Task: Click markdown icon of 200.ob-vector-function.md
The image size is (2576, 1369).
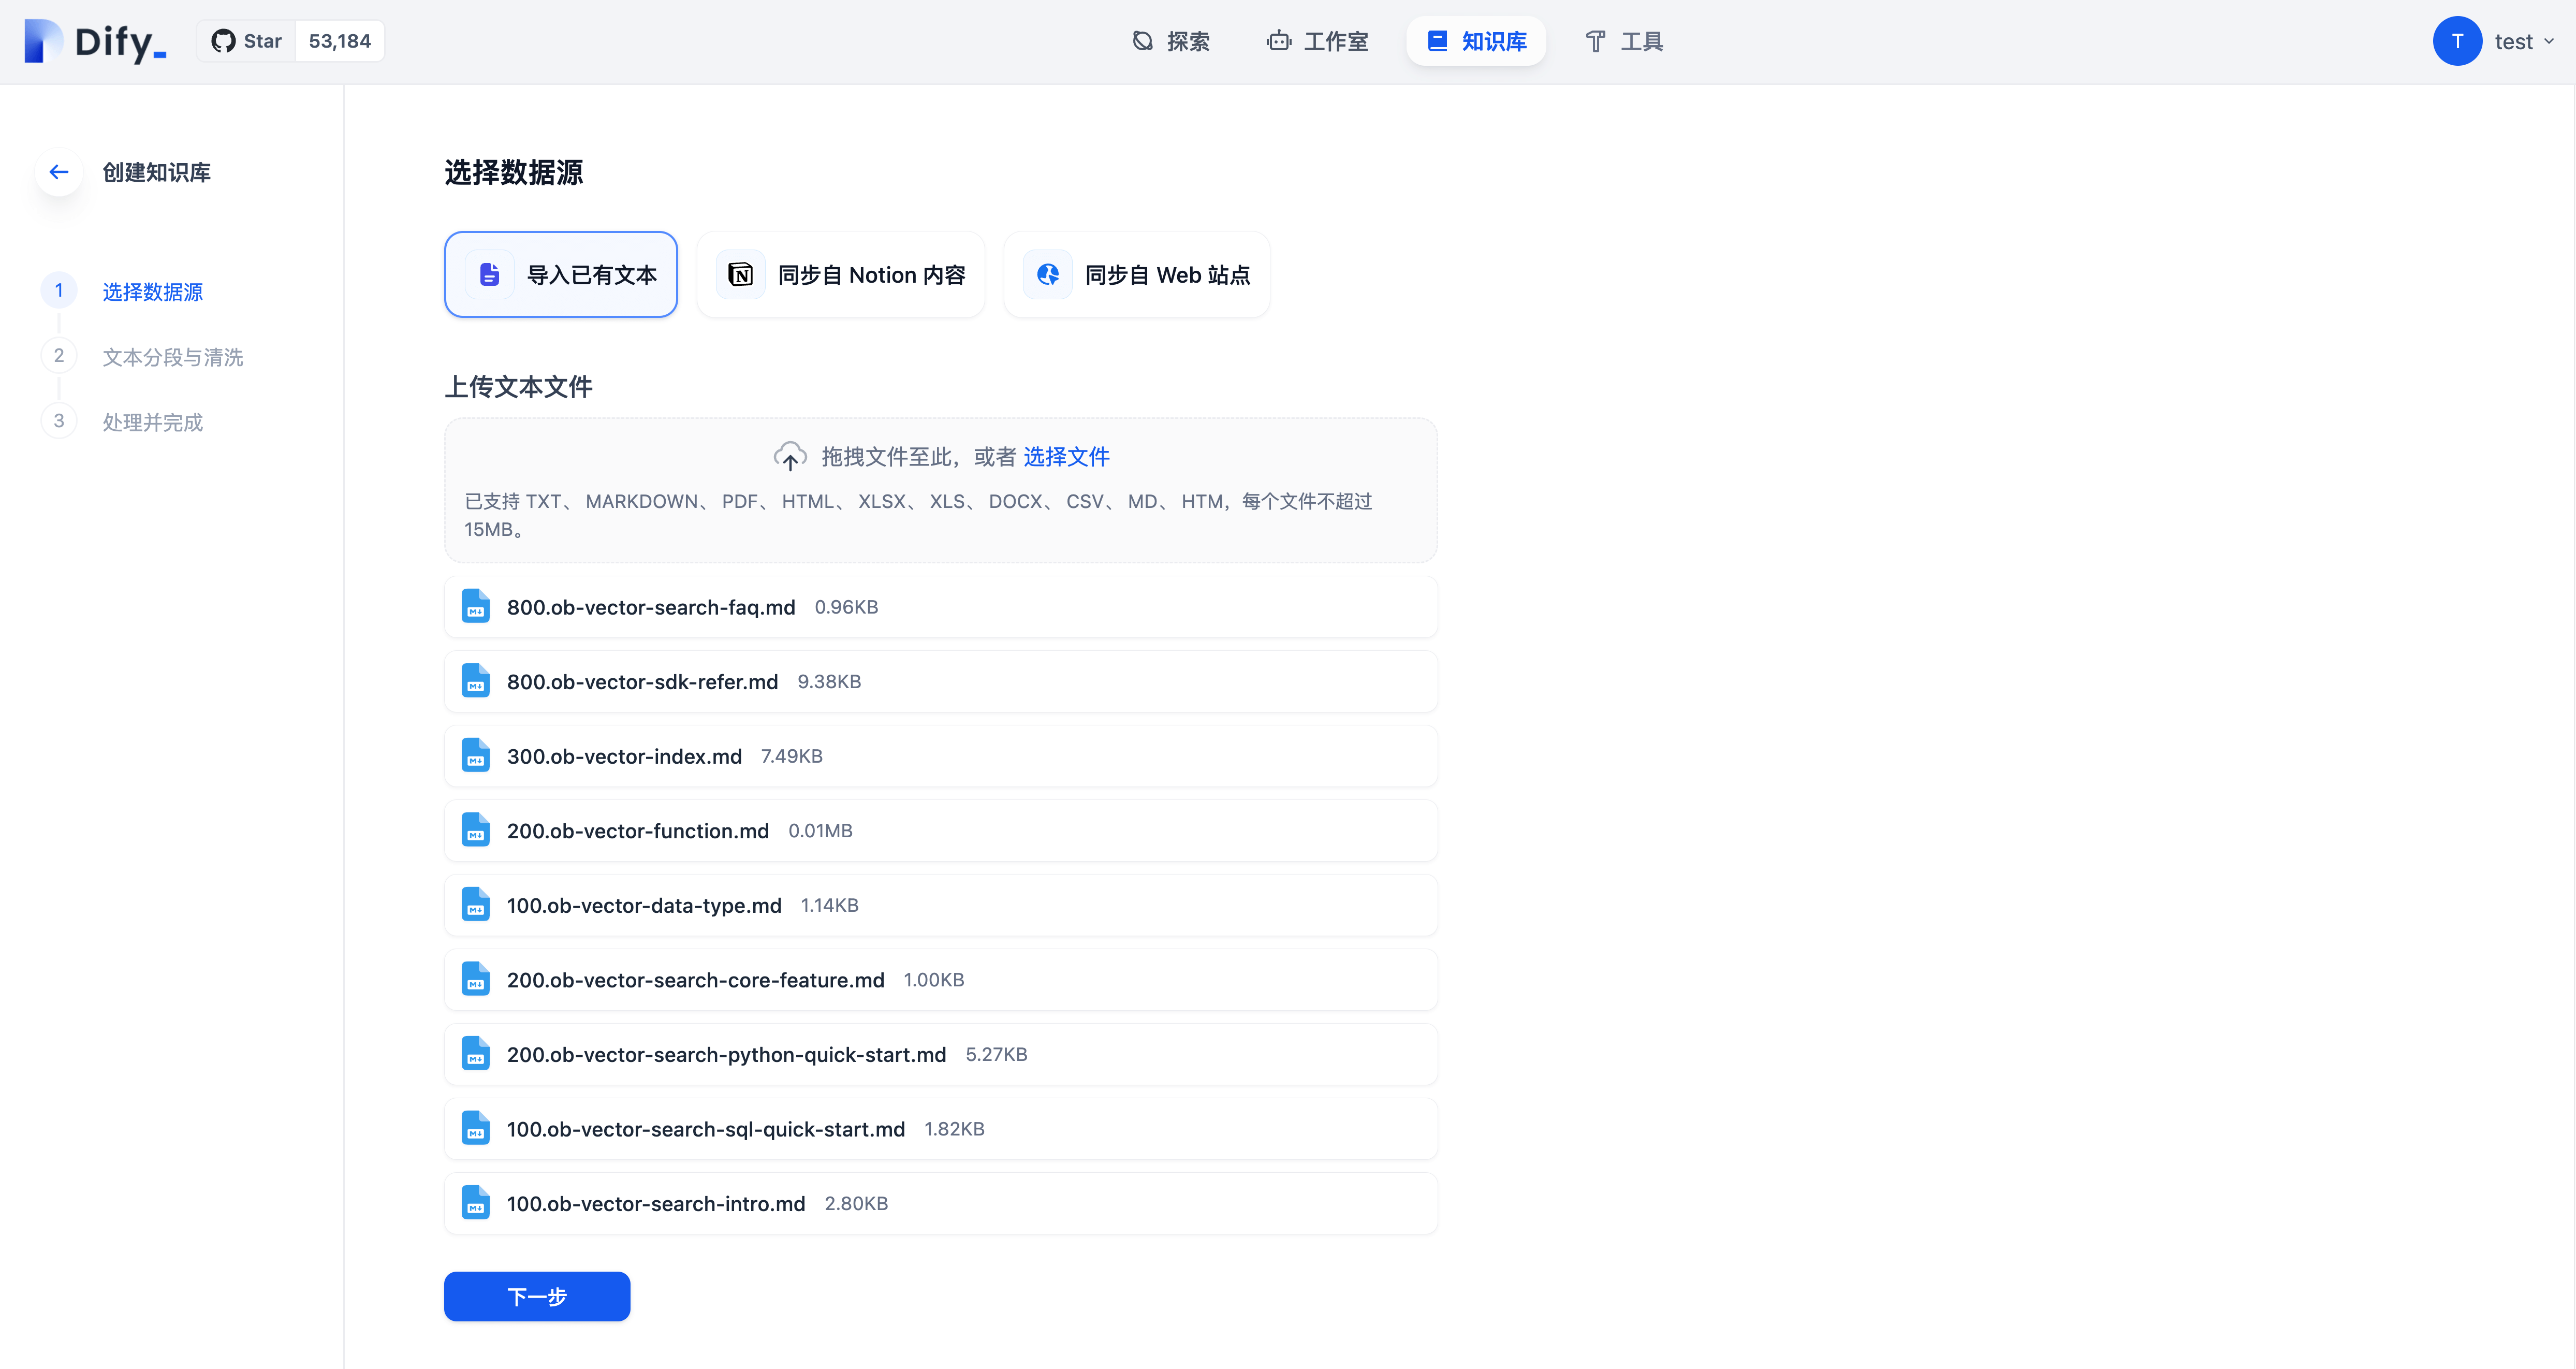Action: (x=476, y=830)
